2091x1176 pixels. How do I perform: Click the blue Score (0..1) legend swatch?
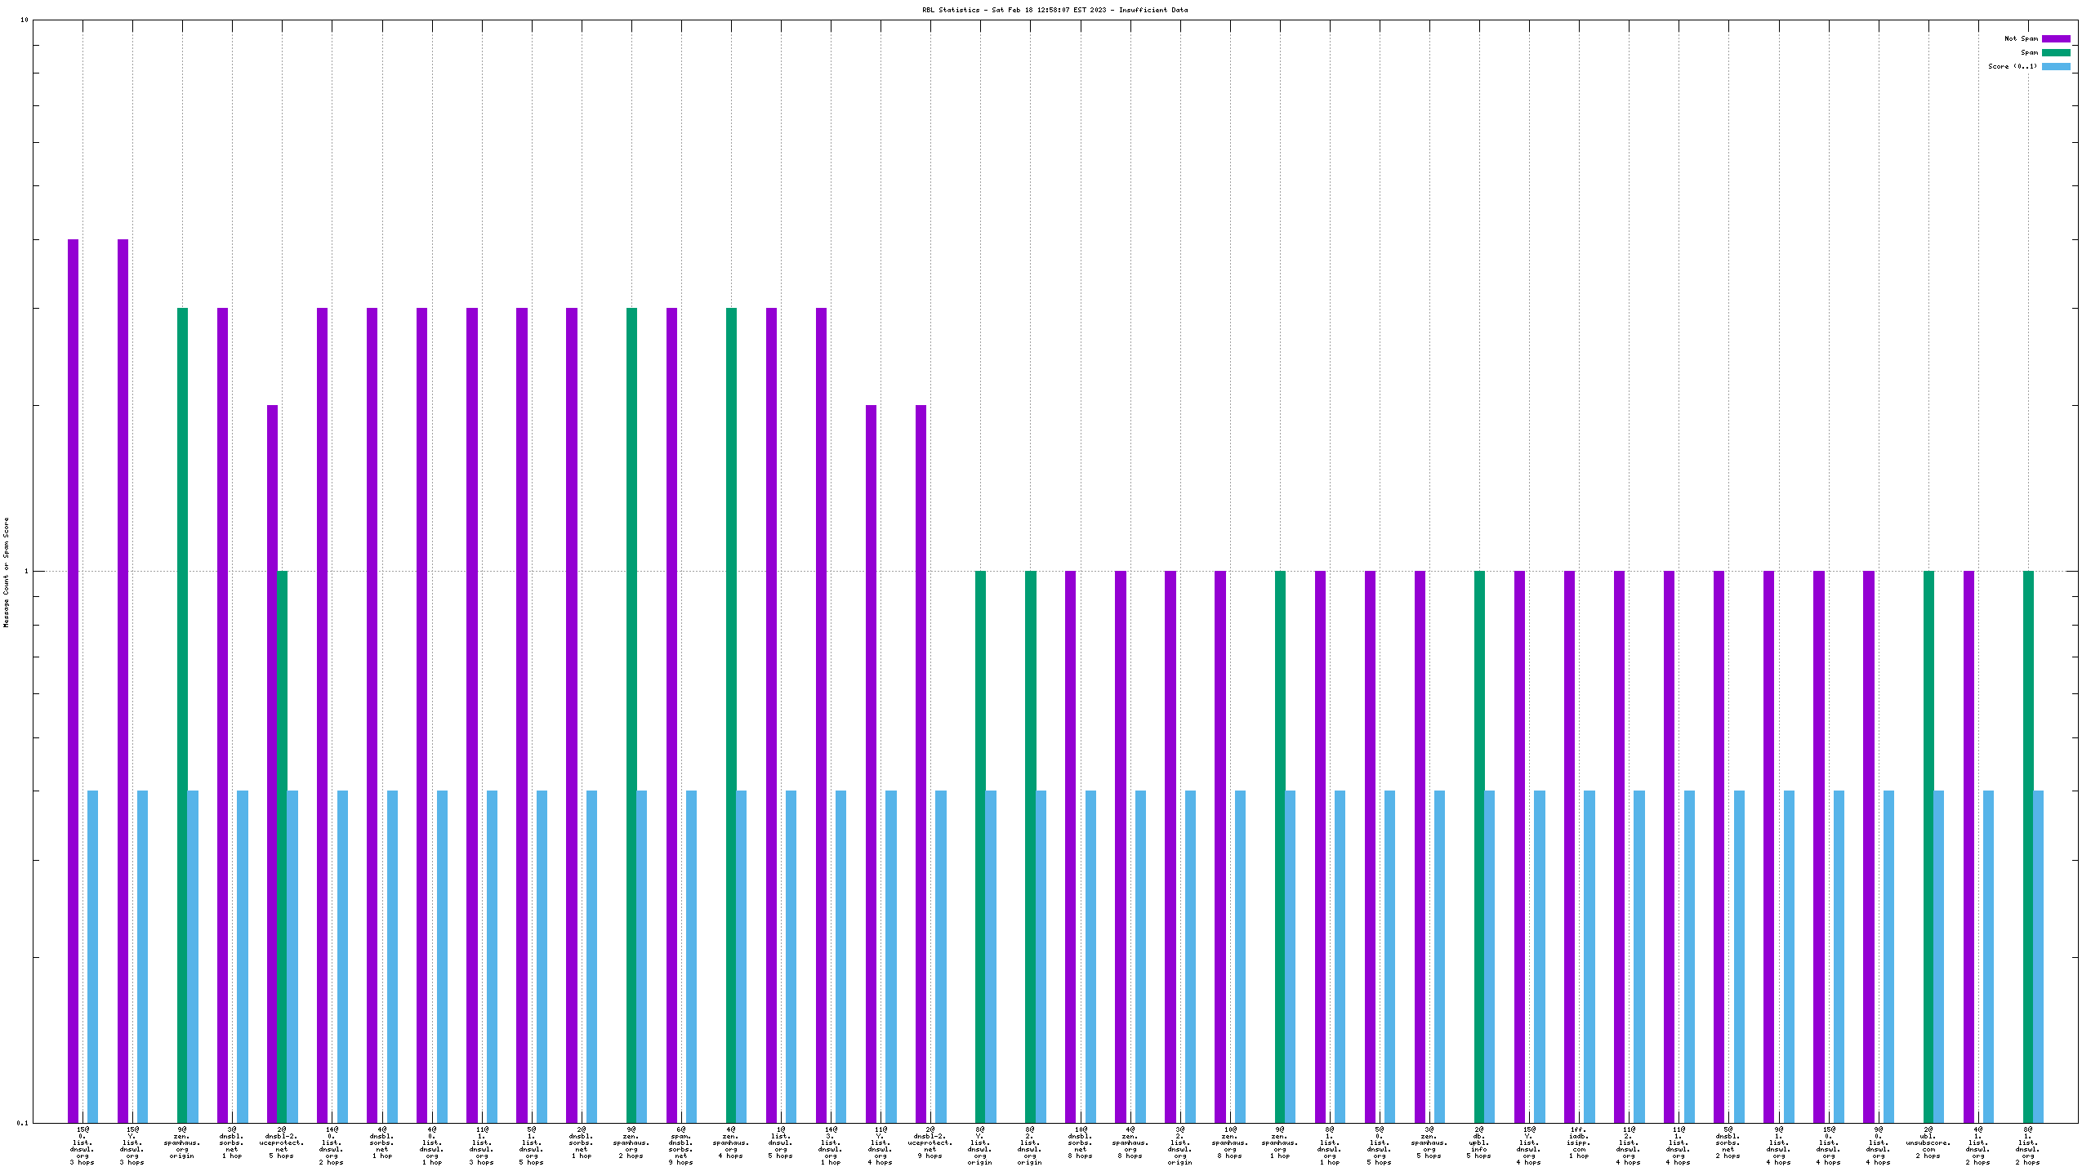(x=2056, y=66)
